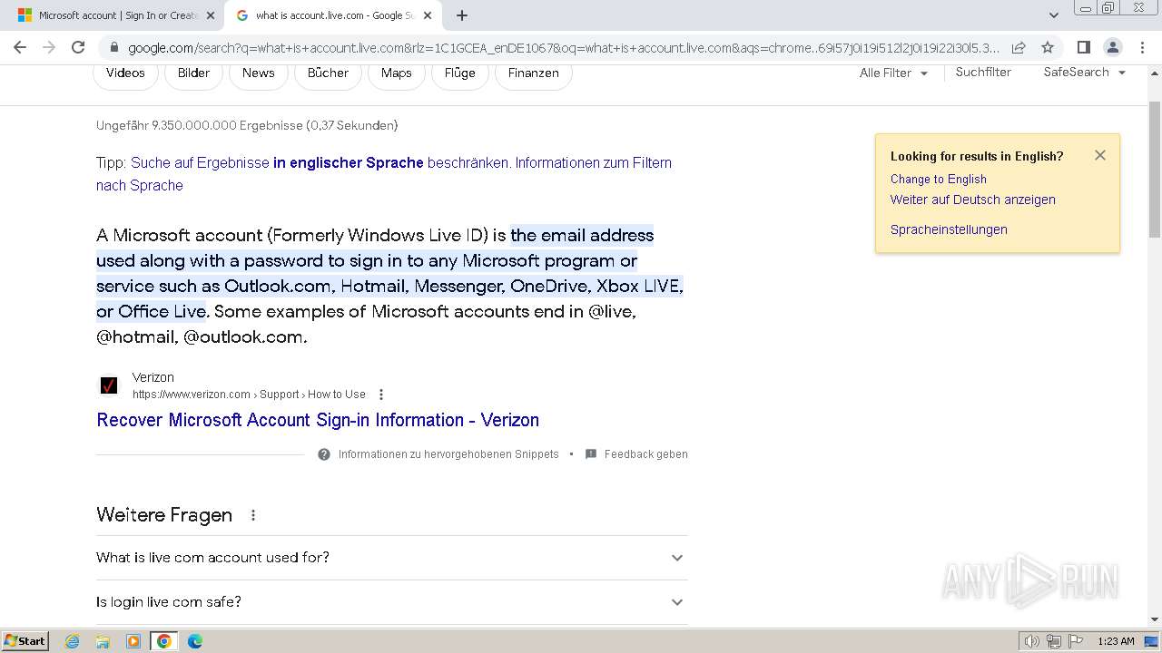Select the Bücher filter chip
1162x653 pixels.
328,73
